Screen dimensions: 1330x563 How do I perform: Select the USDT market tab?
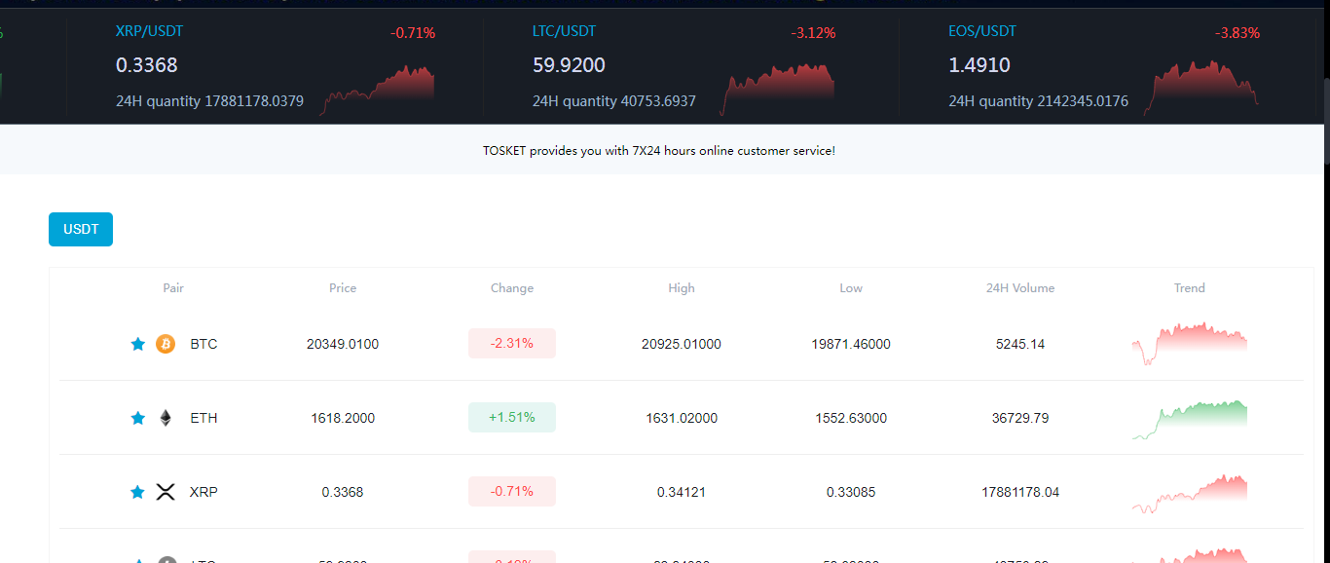pos(81,229)
